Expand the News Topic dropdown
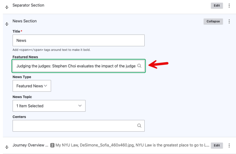Screen dimensions: 236x154 tap(49, 106)
